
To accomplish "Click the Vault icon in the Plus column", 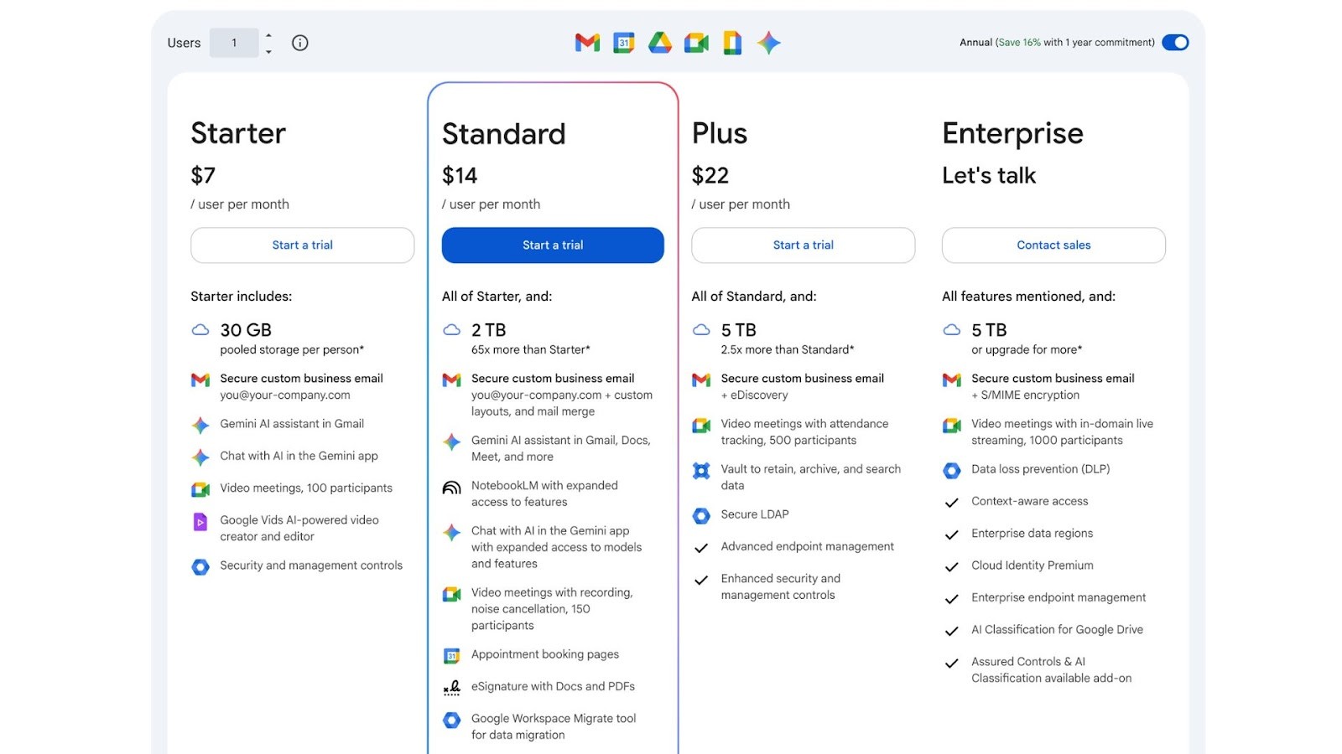I will coord(701,471).
